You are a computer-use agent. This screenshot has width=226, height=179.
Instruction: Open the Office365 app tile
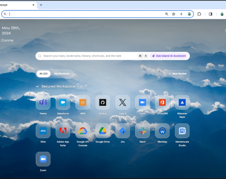(162, 102)
